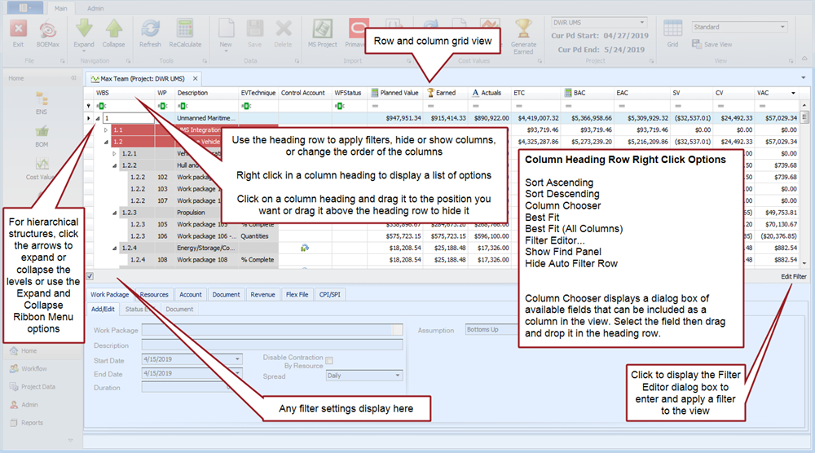
Task: Click the ReCalculate tool icon
Action: pos(185,32)
